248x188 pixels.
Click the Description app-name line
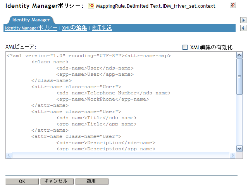[106, 149]
